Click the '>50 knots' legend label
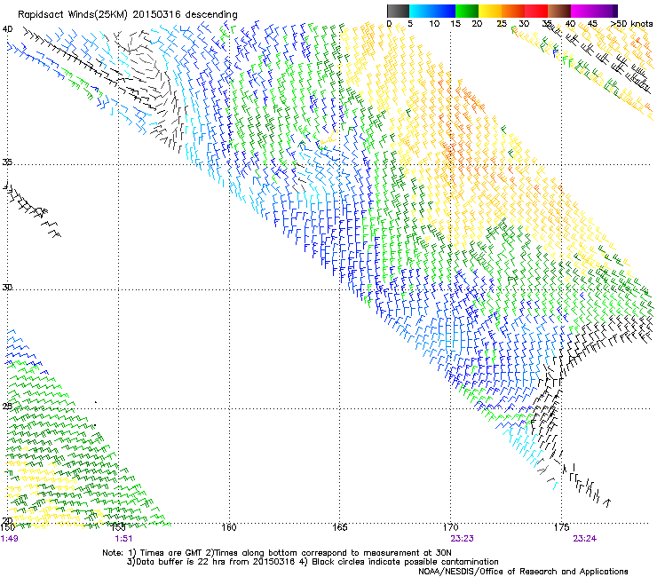 (x=632, y=24)
